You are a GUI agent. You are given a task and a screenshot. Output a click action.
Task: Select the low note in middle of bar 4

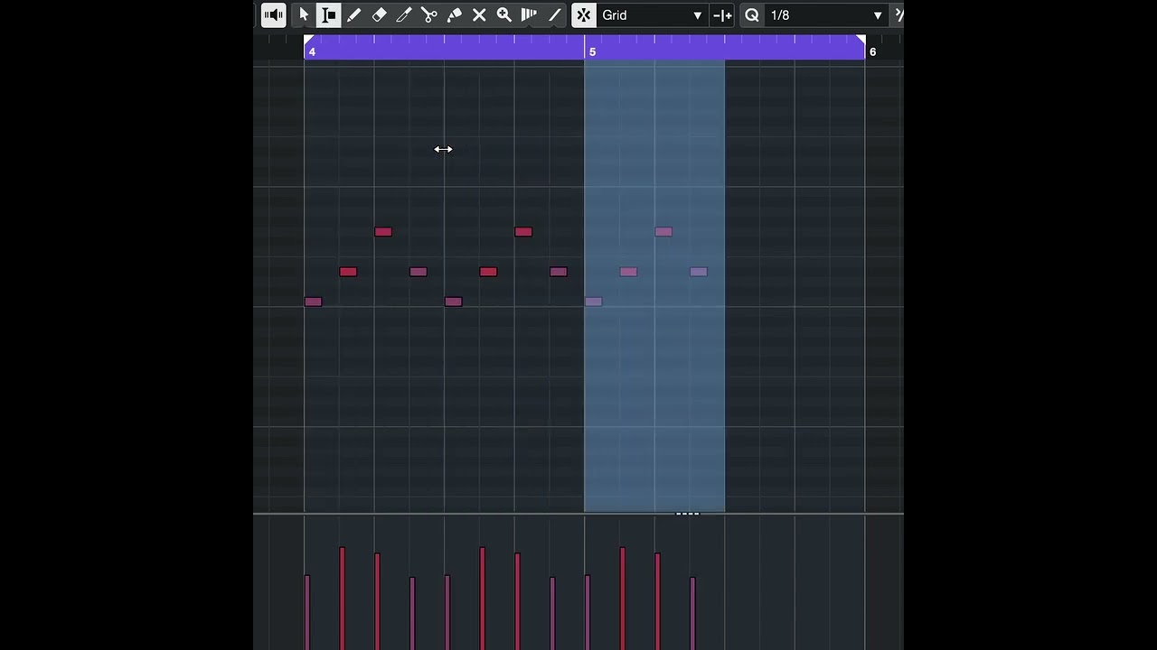(453, 302)
